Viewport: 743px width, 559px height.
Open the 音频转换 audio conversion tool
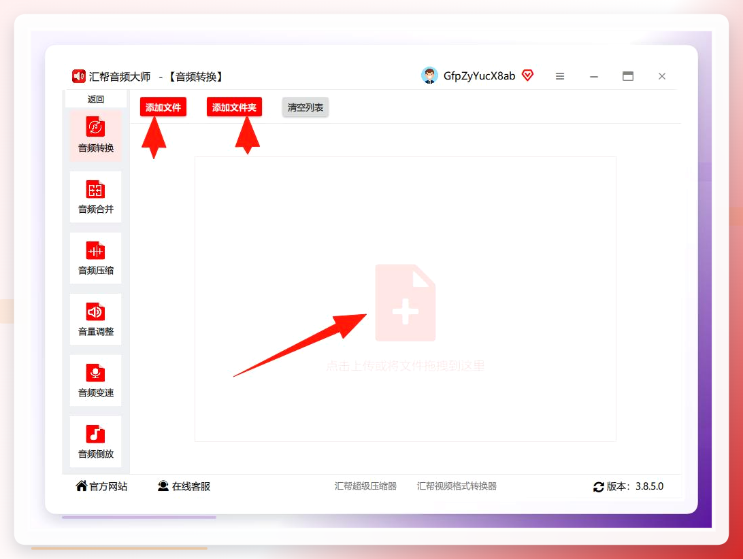pyautogui.click(x=96, y=136)
